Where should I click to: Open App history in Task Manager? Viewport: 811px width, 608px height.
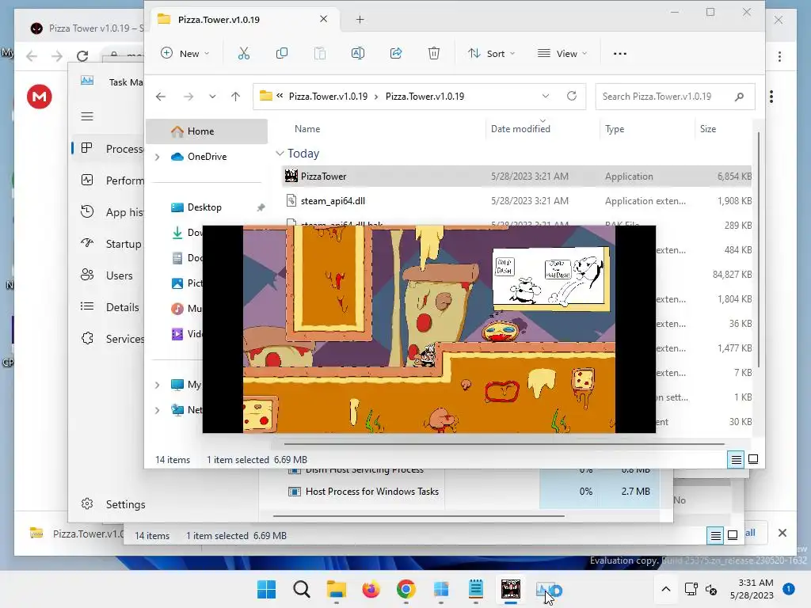click(109, 212)
